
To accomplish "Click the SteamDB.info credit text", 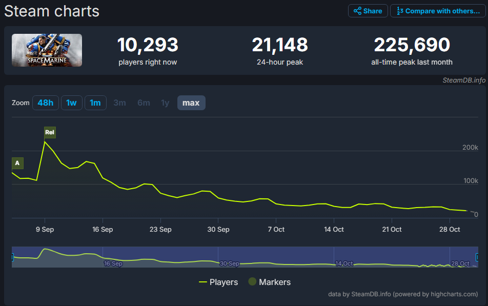I will (x=464, y=80).
